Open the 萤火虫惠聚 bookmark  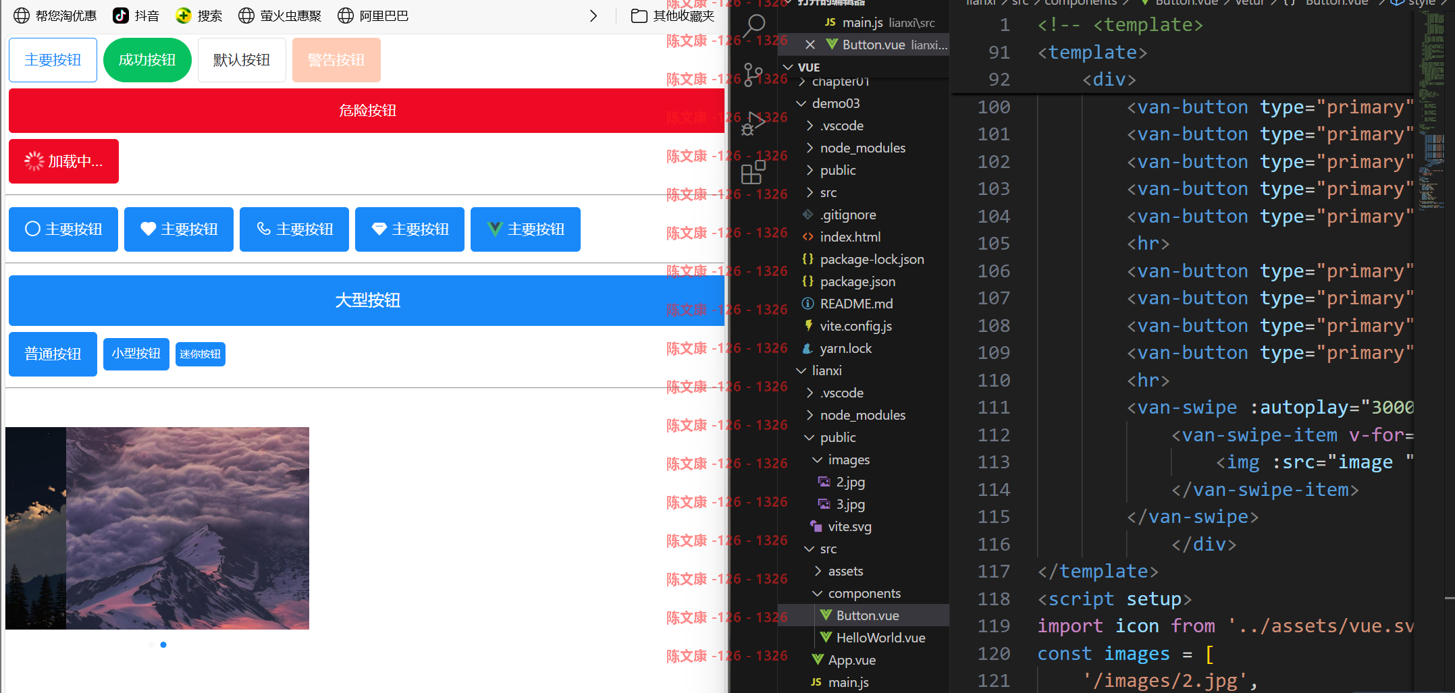pyautogui.click(x=280, y=16)
